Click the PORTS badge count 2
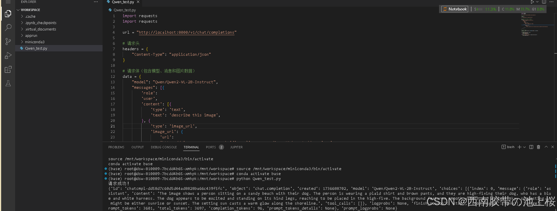This screenshot has height=211, width=557. click(x=221, y=147)
